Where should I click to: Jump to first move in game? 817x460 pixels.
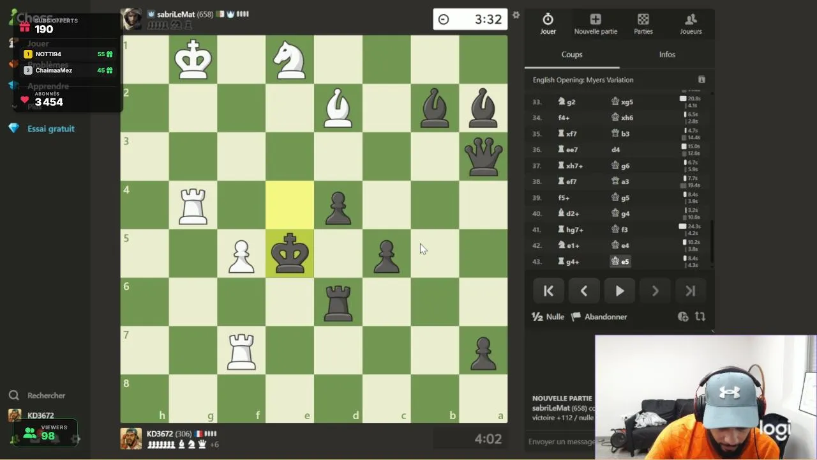pyautogui.click(x=548, y=291)
